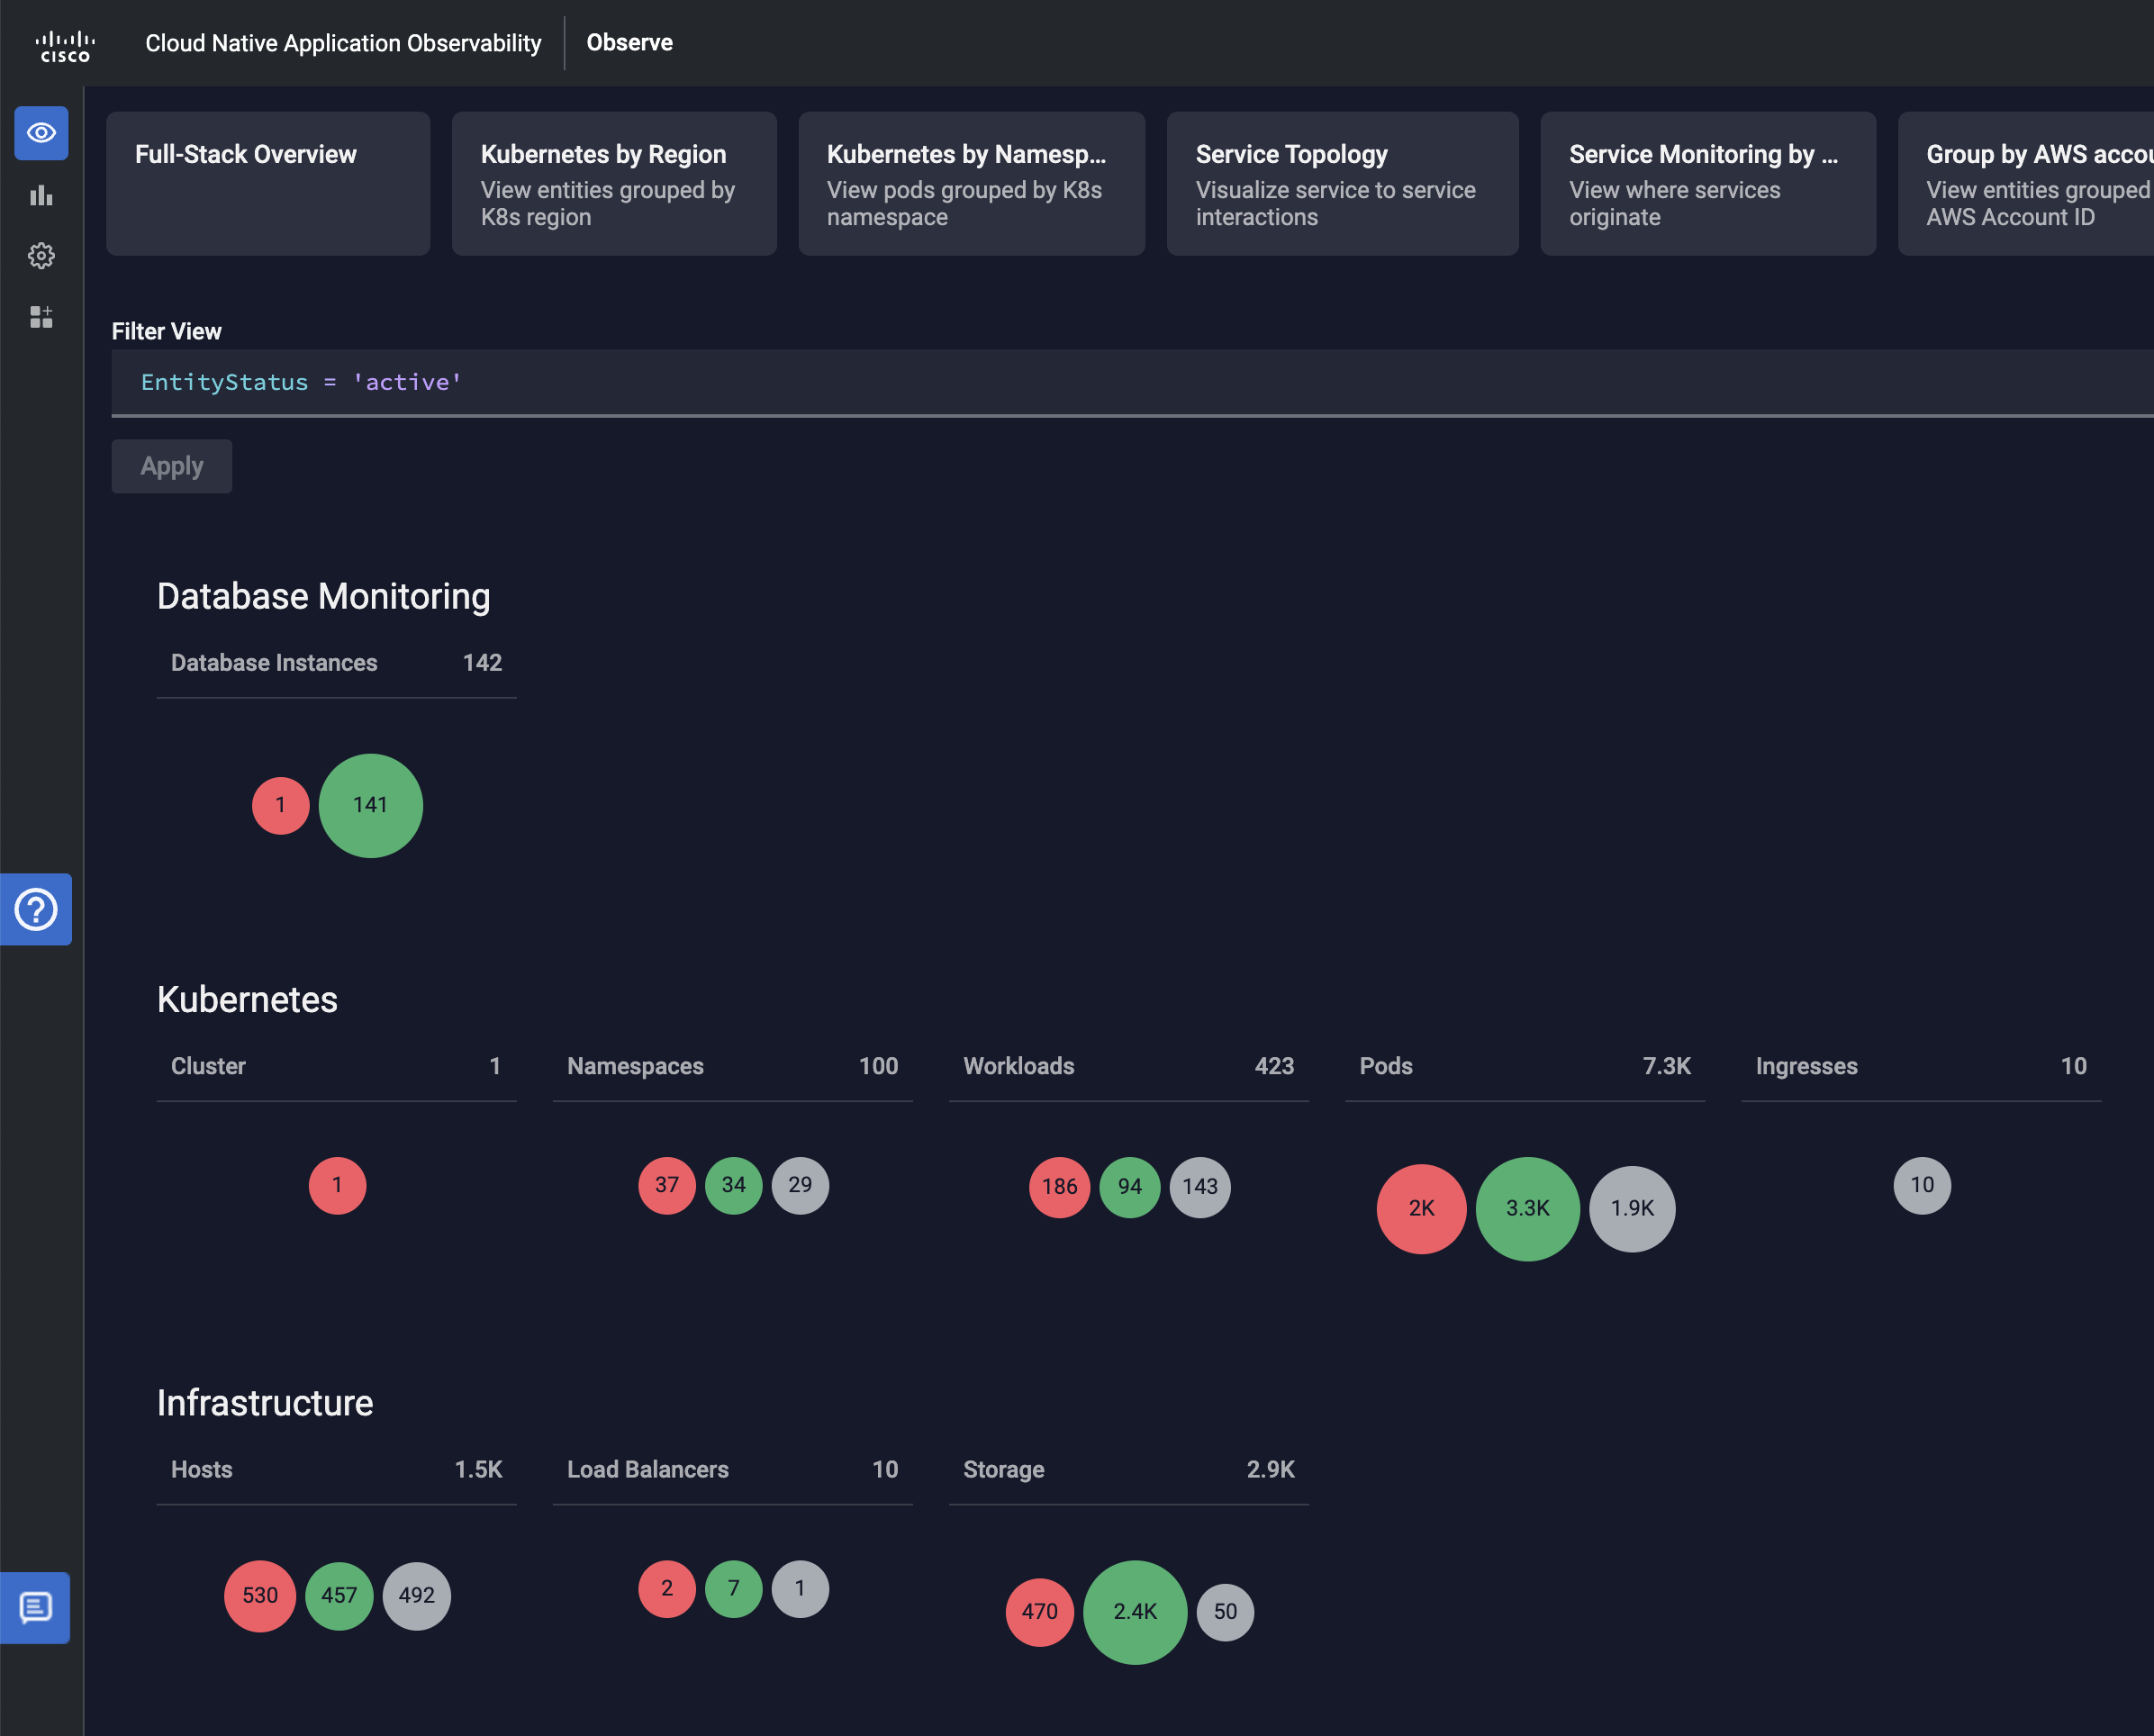Open Kubernetes by Region view

pyautogui.click(x=613, y=183)
